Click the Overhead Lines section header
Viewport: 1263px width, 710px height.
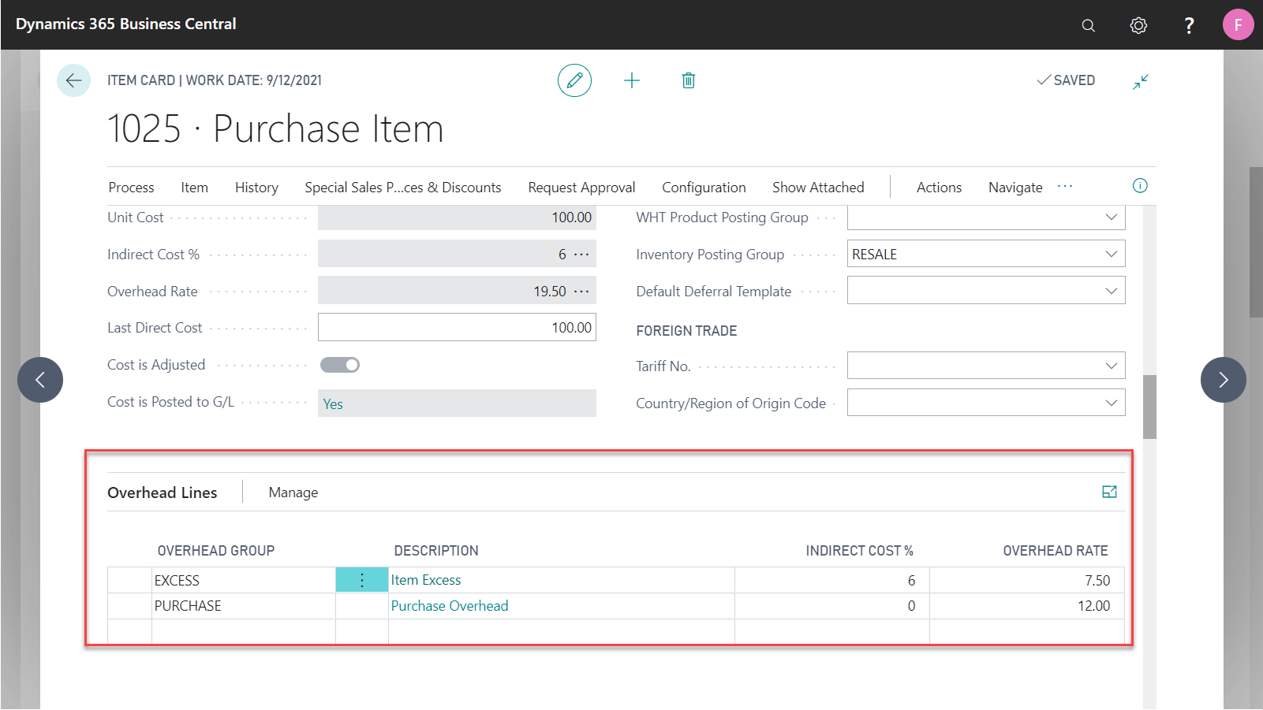(x=163, y=493)
